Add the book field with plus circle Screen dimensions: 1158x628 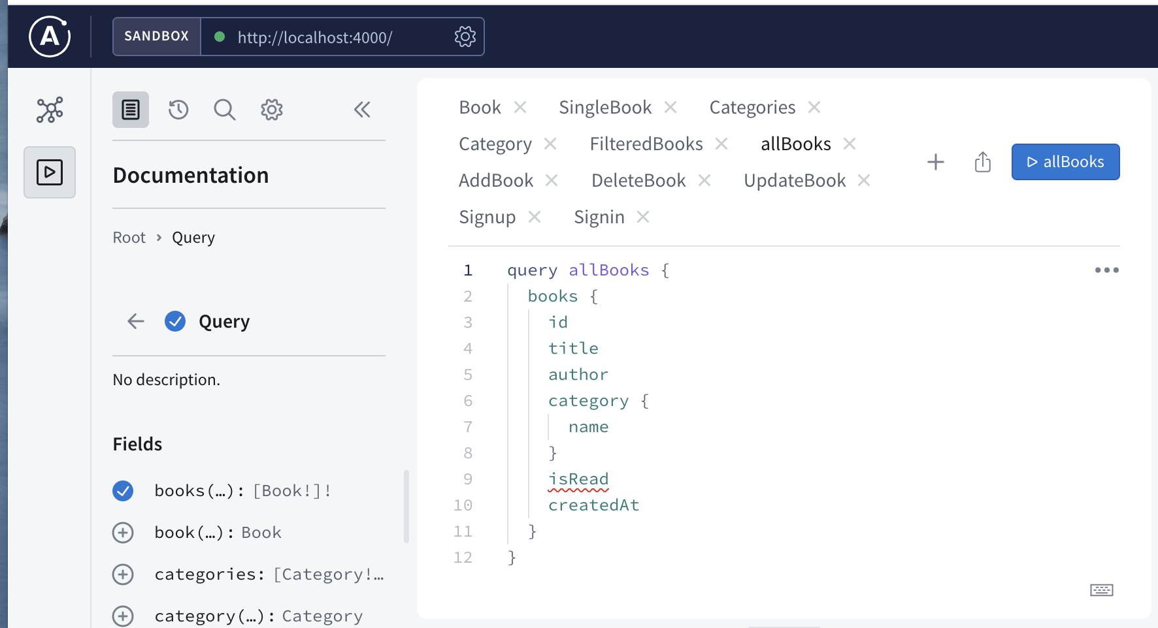123,533
